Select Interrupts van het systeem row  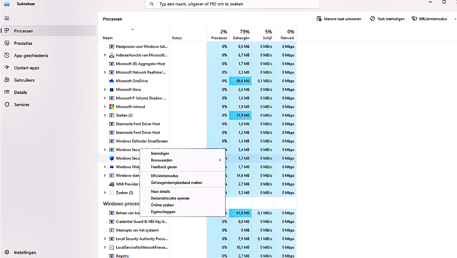(197, 230)
